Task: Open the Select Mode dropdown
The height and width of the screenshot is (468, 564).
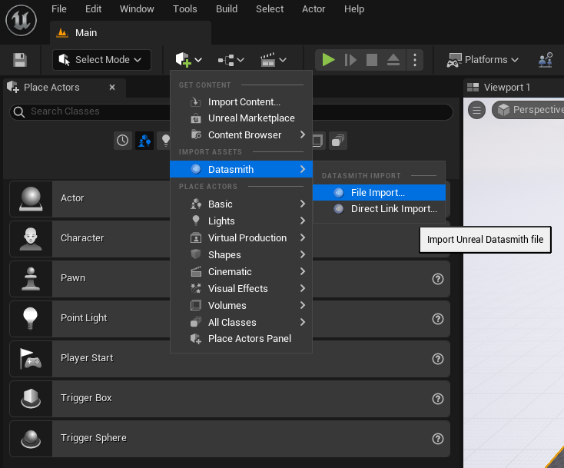Action: (101, 60)
